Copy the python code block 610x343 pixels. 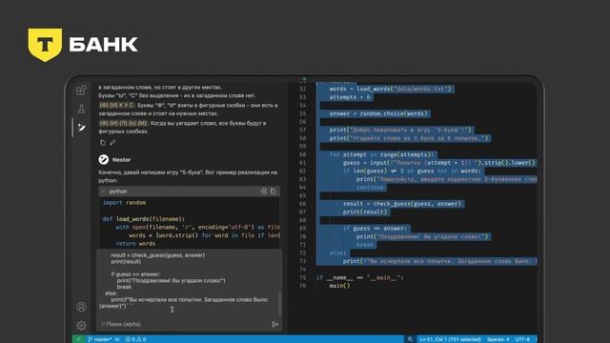point(274,192)
